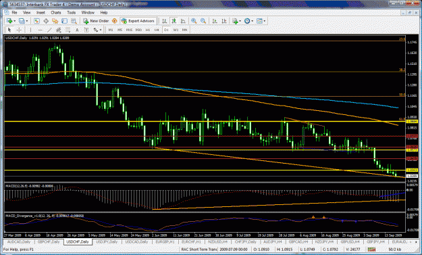Click the Templates icon
This screenshot has width=422, height=255.
pos(259,21)
